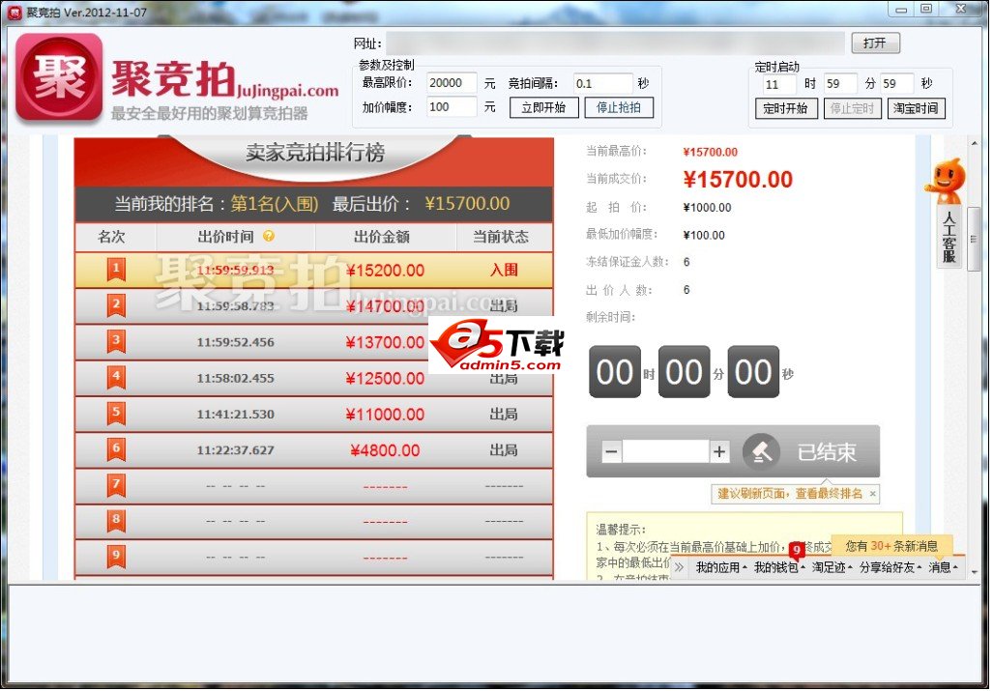Click the gavel auction icon
Screen dimensions: 993x691
(762, 452)
